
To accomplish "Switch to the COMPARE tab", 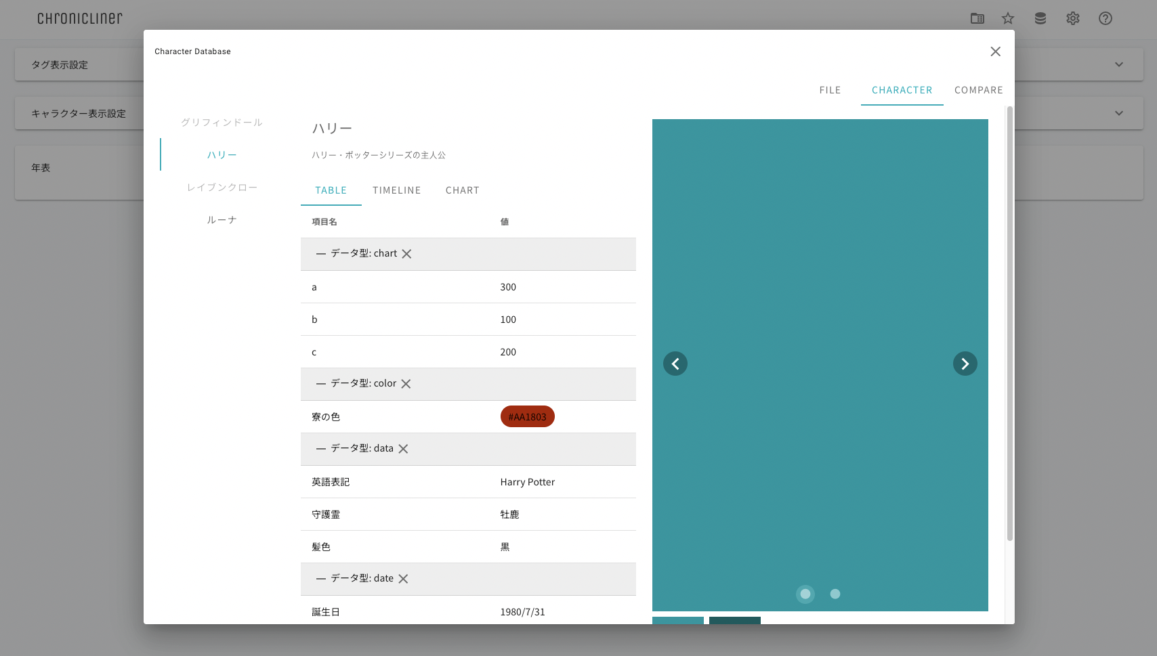I will (979, 90).
